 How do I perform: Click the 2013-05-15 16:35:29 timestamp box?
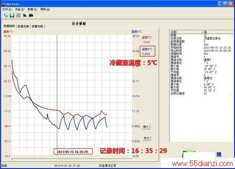(x=73, y=152)
